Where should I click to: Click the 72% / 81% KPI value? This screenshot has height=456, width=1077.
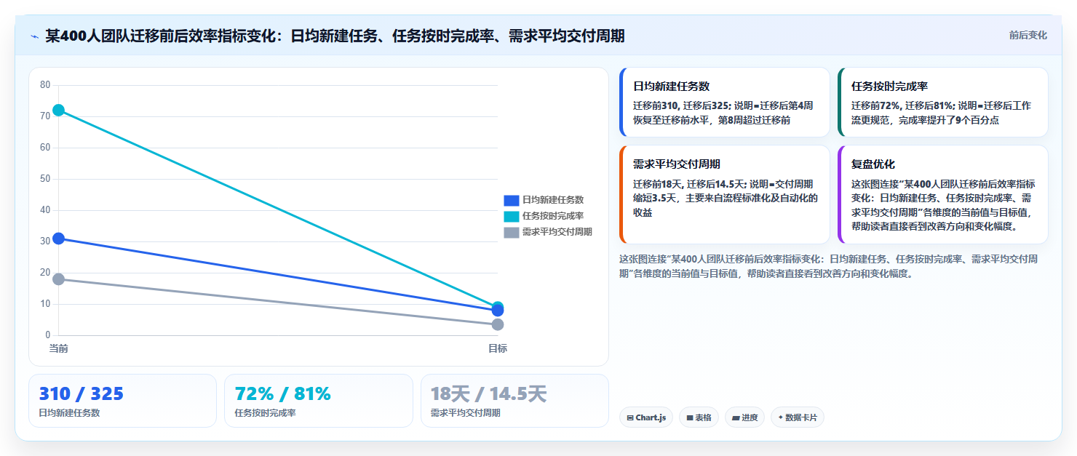pos(283,394)
